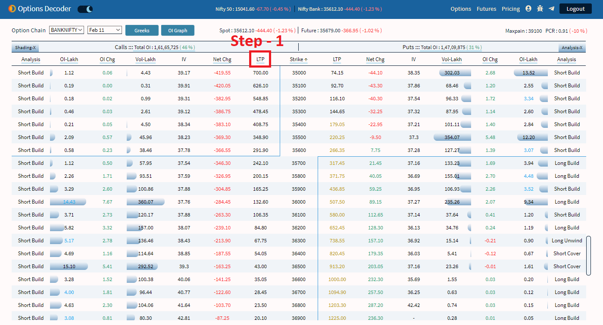Image resolution: width=603 pixels, height=325 pixels.
Task: Click call LTP value 700.00
Action: click(260, 73)
